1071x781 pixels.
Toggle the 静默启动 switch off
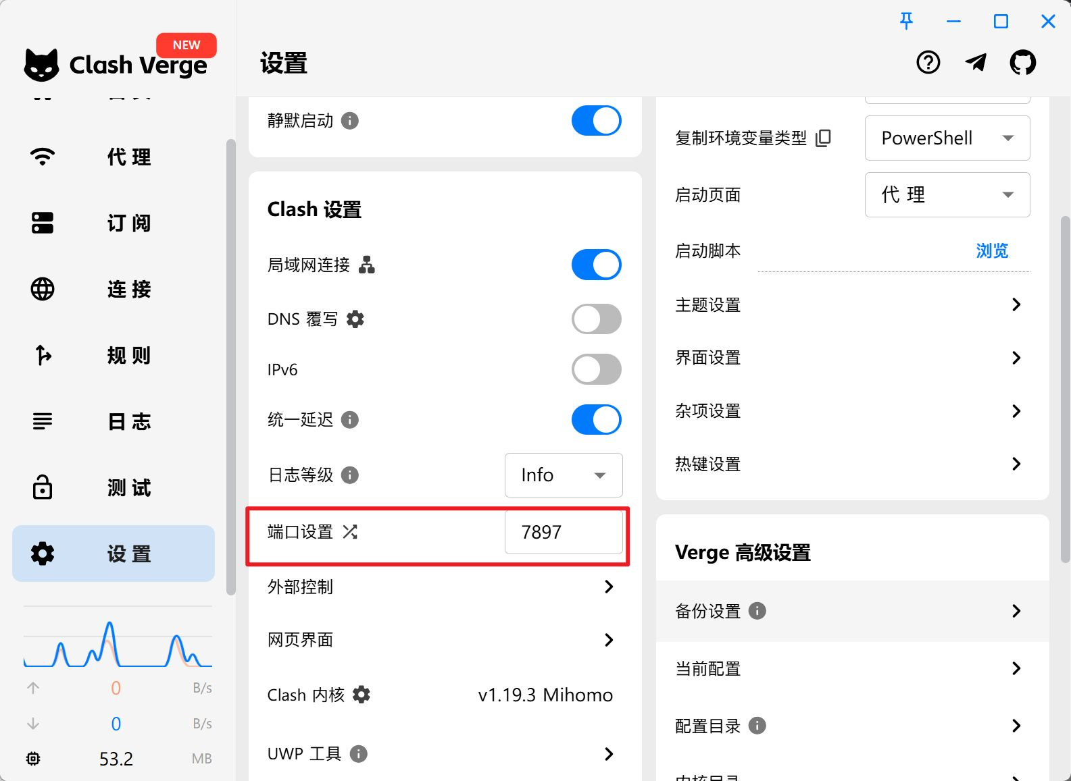click(x=596, y=121)
